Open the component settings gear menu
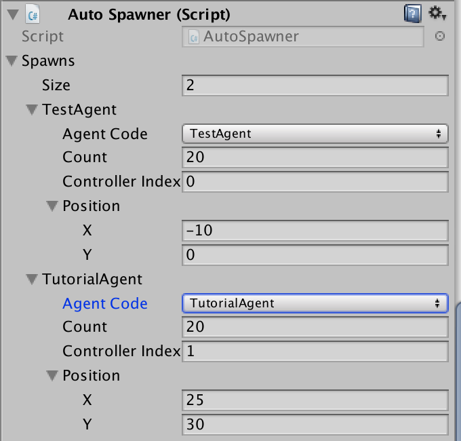Screen dimensions: 461x441 tap(438, 13)
